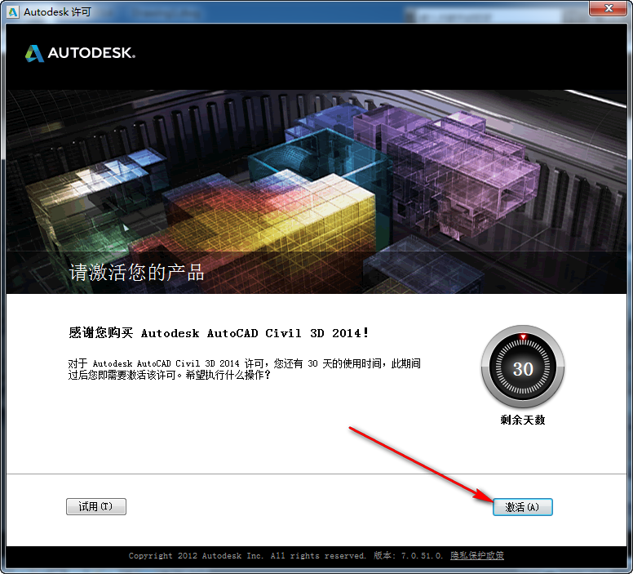
Task: Click the Autodesk icon in the title bar
Action: [x=13, y=12]
